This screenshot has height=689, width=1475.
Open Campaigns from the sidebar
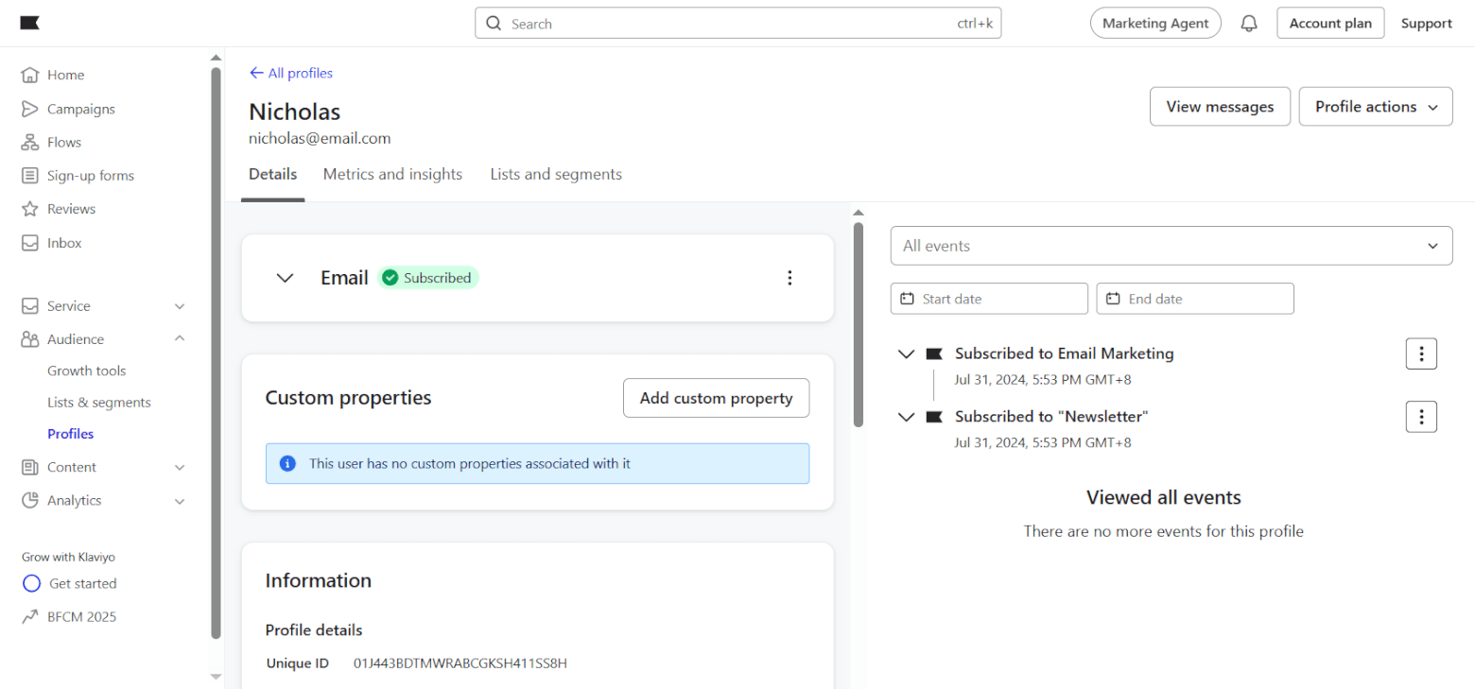click(80, 109)
